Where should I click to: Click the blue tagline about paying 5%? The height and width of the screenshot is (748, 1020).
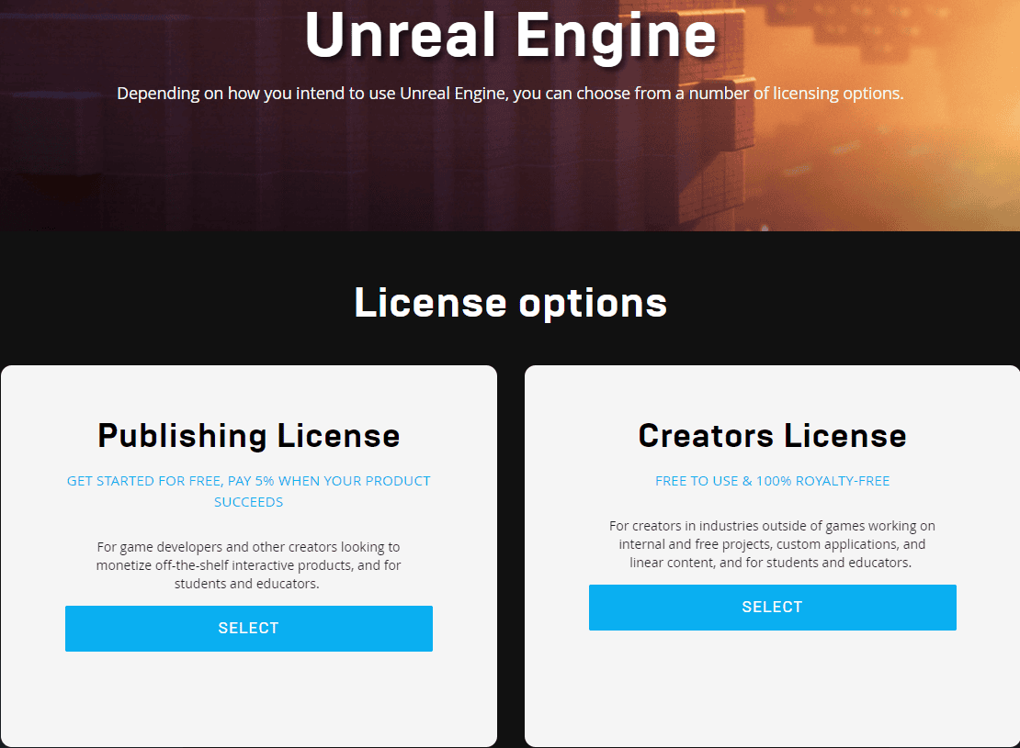[x=248, y=490]
